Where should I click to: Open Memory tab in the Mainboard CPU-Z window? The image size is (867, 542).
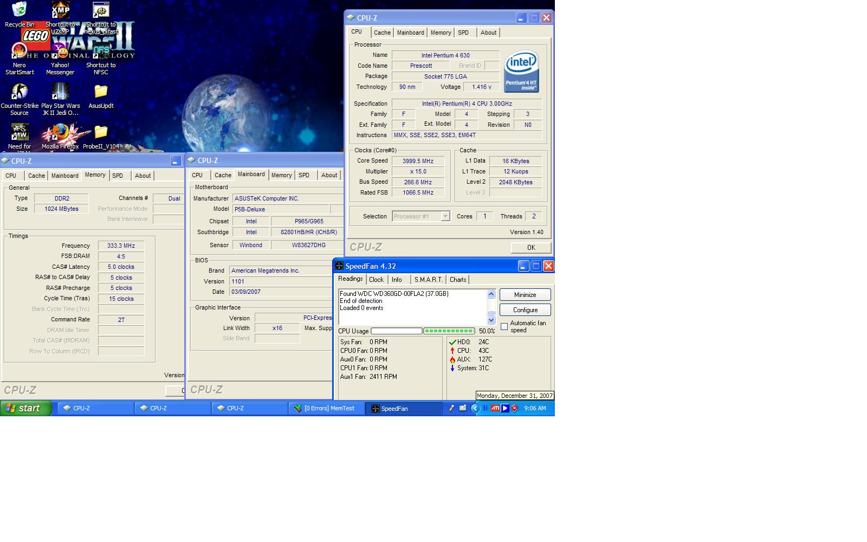point(282,175)
